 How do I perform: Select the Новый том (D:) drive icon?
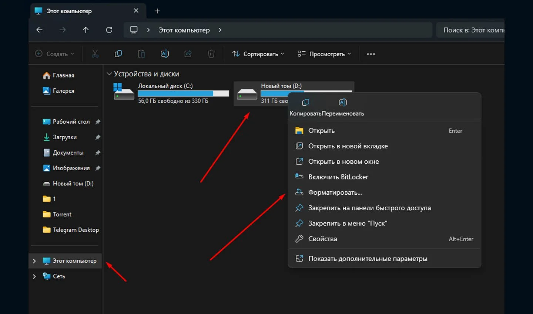tap(247, 94)
